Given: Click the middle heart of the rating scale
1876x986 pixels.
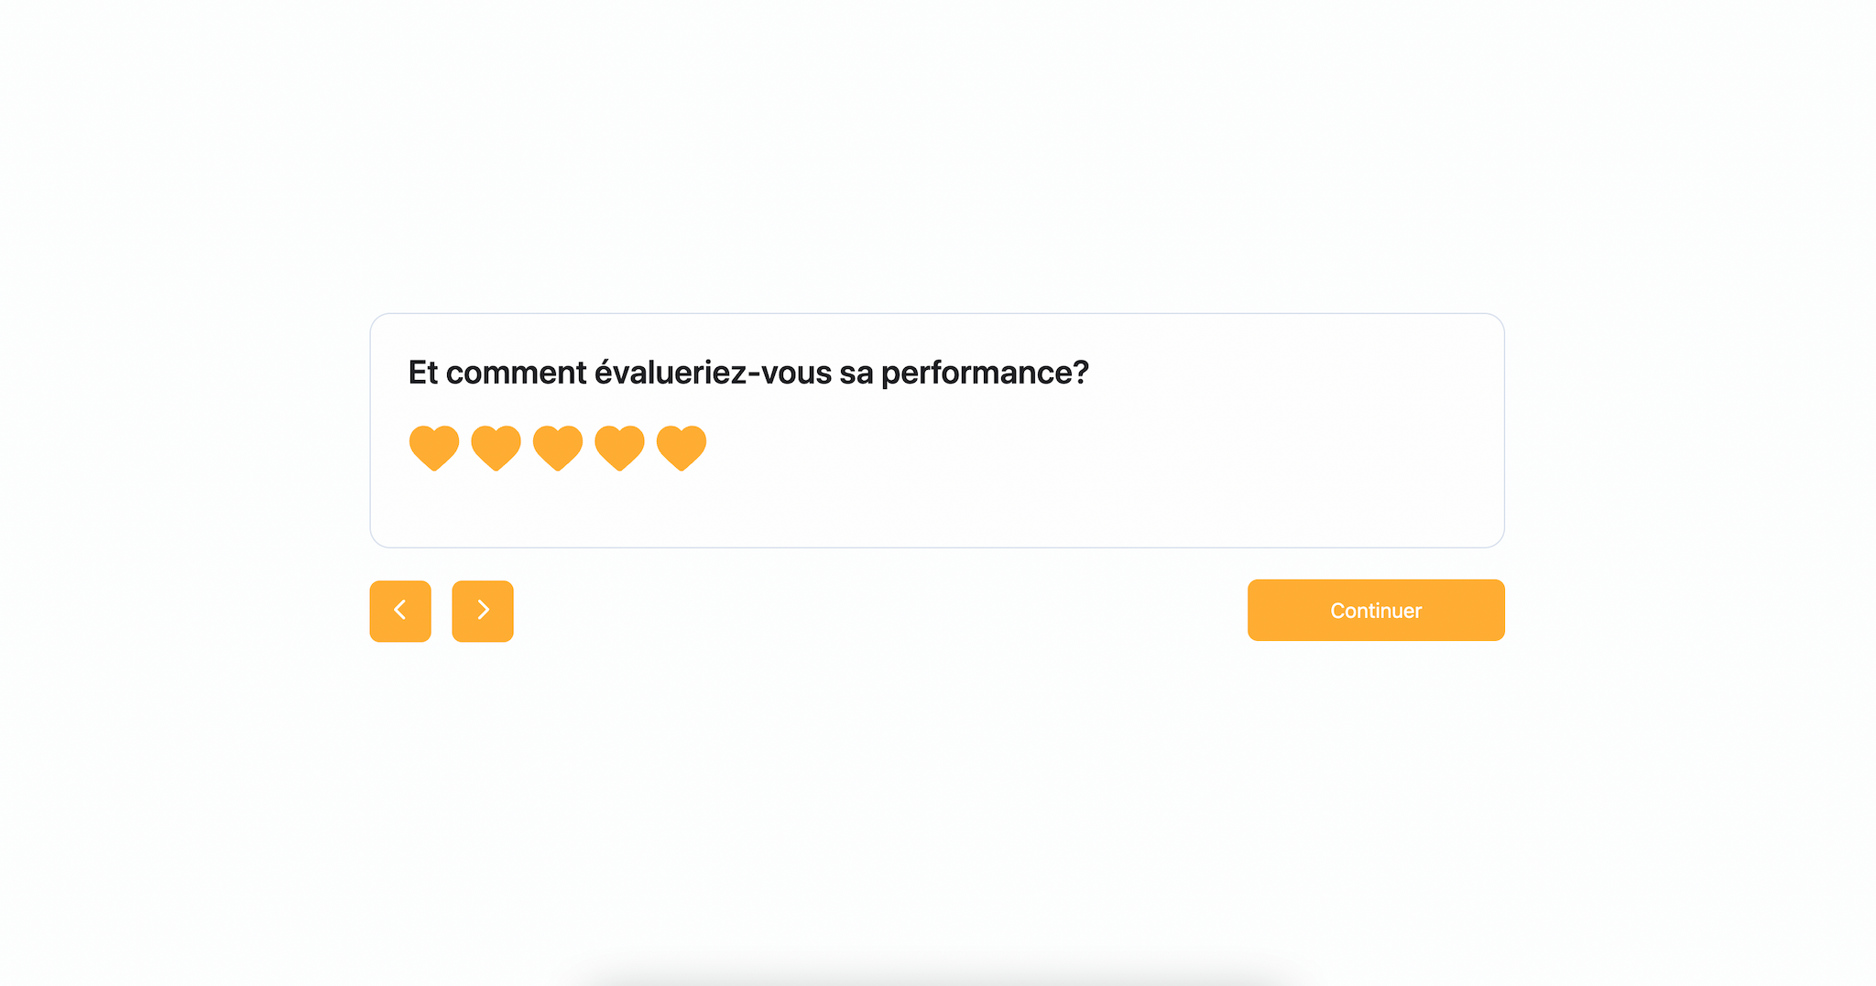Looking at the screenshot, I should pos(557,446).
